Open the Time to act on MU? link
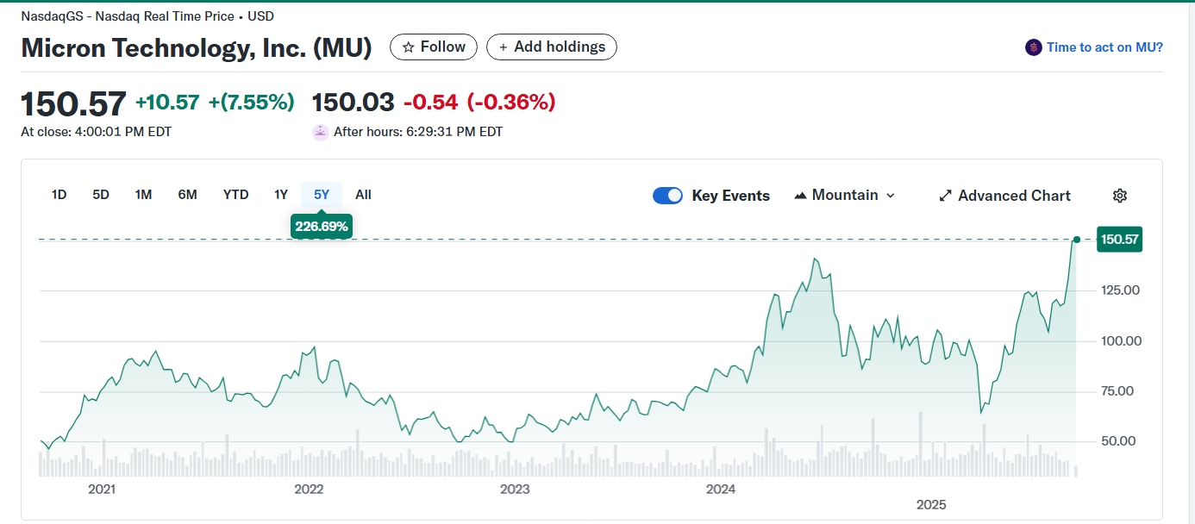This screenshot has height=524, width=1195. (x=1104, y=47)
